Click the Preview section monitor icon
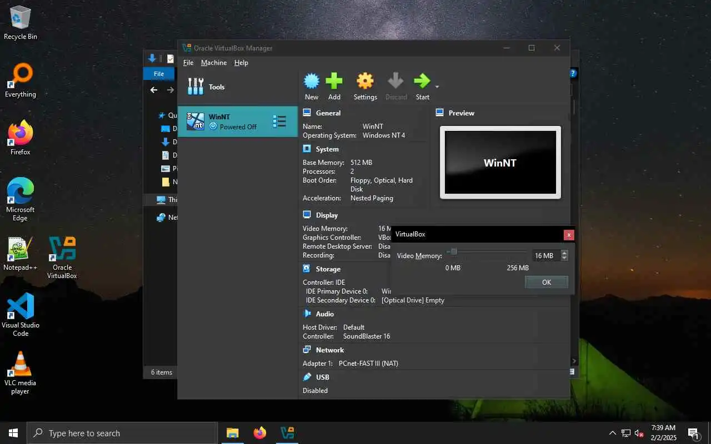This screenshot has width=711, height=444. [440, 113]
